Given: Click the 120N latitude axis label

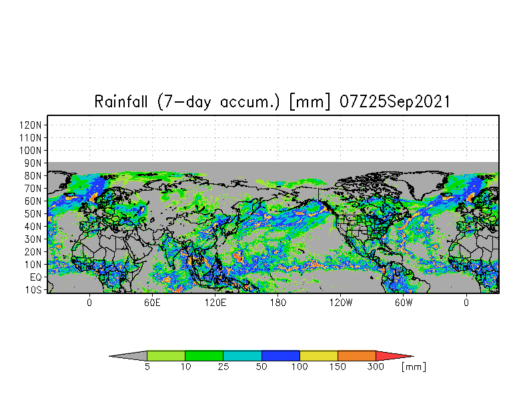Looking at the screenshot, I should (31, 125).
